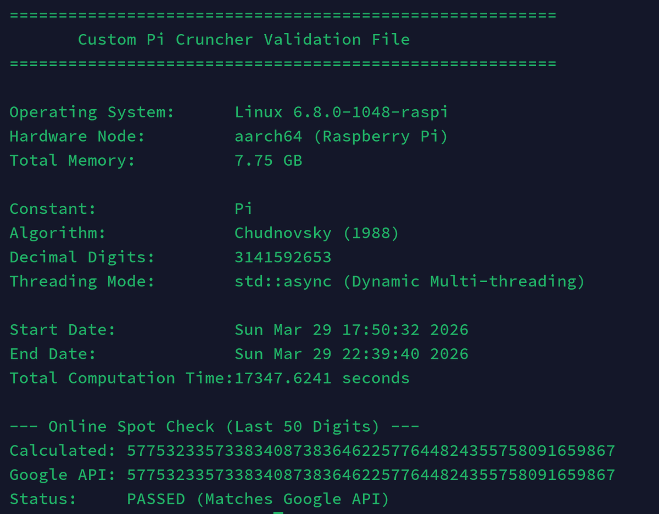
Task: Select 'aarch64 (Raspberry Pi)' text
Action: coord(341,137)
